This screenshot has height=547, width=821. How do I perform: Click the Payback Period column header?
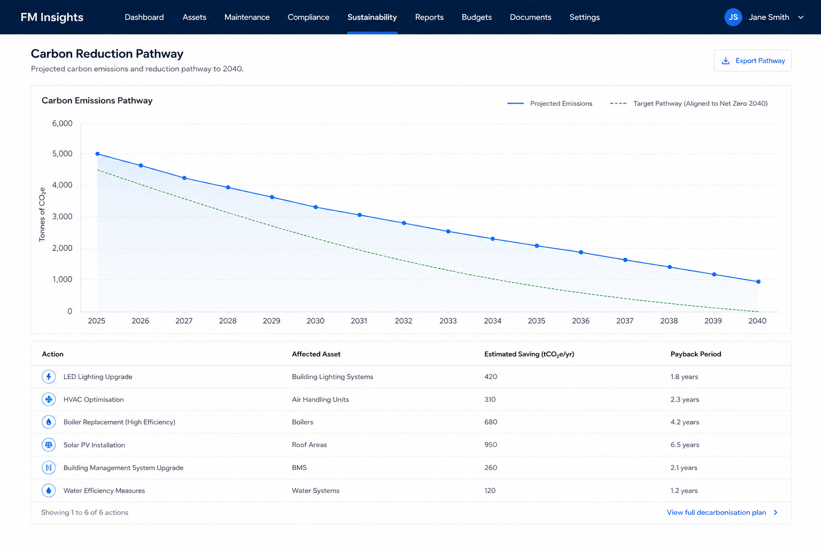coord(696,354)
